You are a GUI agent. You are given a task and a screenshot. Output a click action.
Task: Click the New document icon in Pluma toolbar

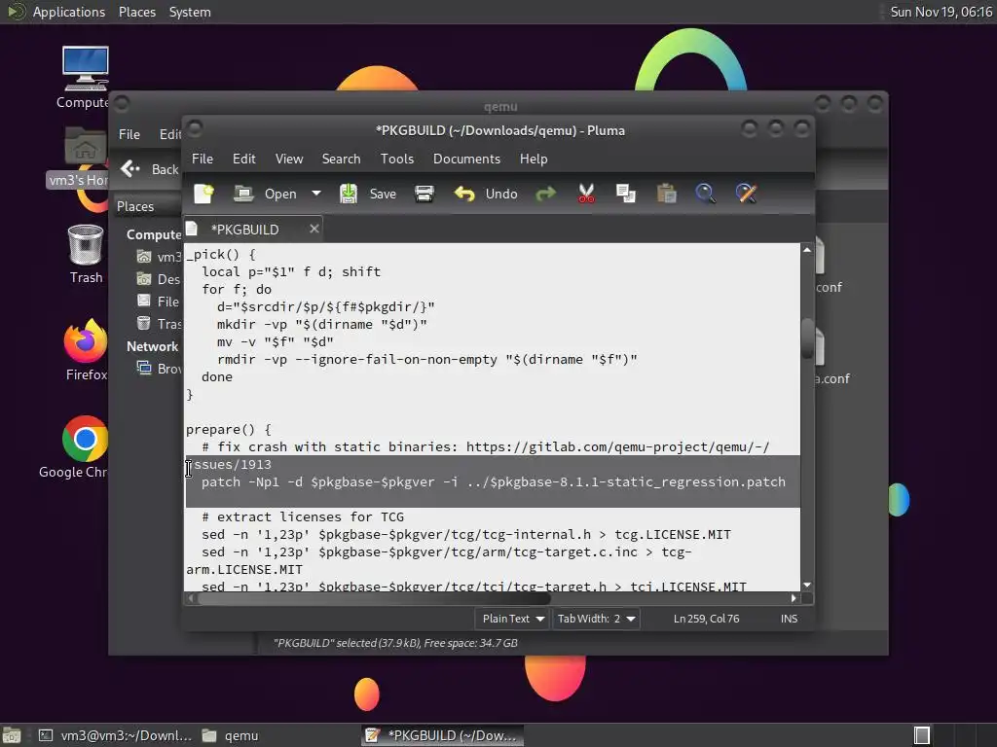204,194
